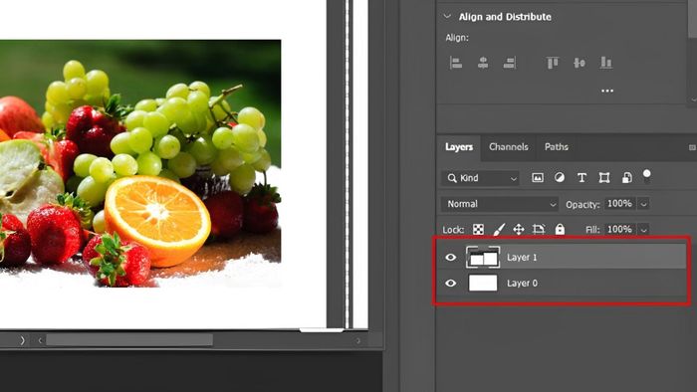Switch to the Channels tab
The height and width of the screenshot is (392, 697).
(509, 147)
